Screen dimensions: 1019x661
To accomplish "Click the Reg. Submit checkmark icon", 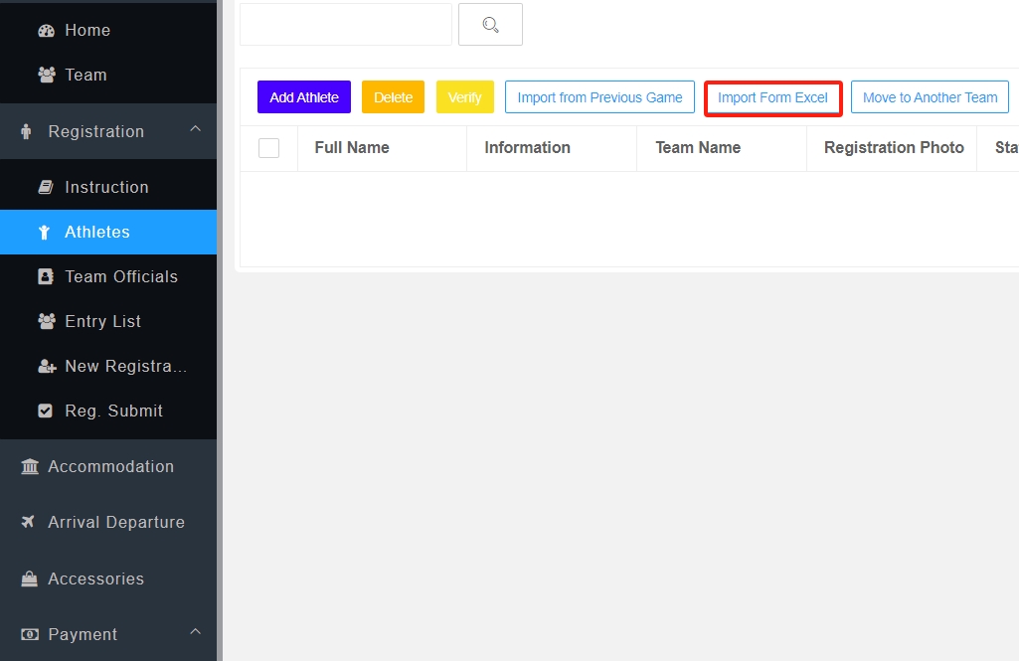I will pos(46,410).
